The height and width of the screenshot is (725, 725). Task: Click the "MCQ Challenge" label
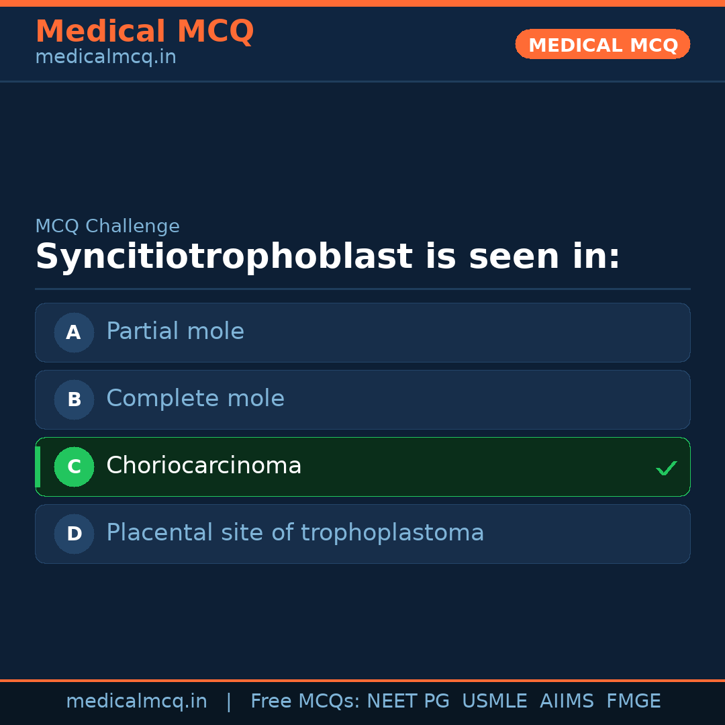pyautogui.click(x=107, y=226)
